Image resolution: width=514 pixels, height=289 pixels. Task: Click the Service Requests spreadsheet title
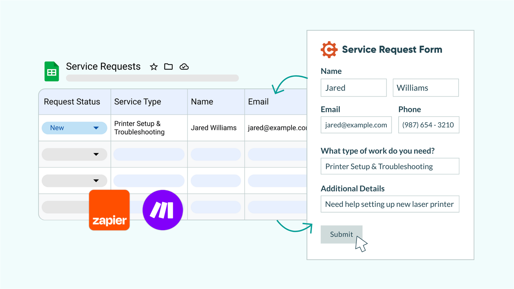click(x=103, y=66)
